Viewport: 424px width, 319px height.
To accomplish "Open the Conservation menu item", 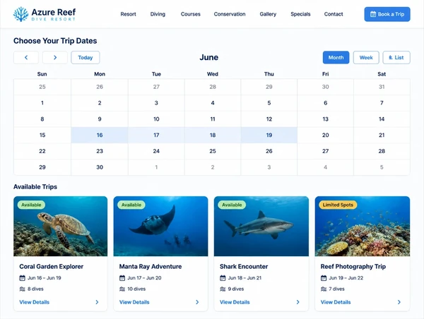I will coord(230,14).
